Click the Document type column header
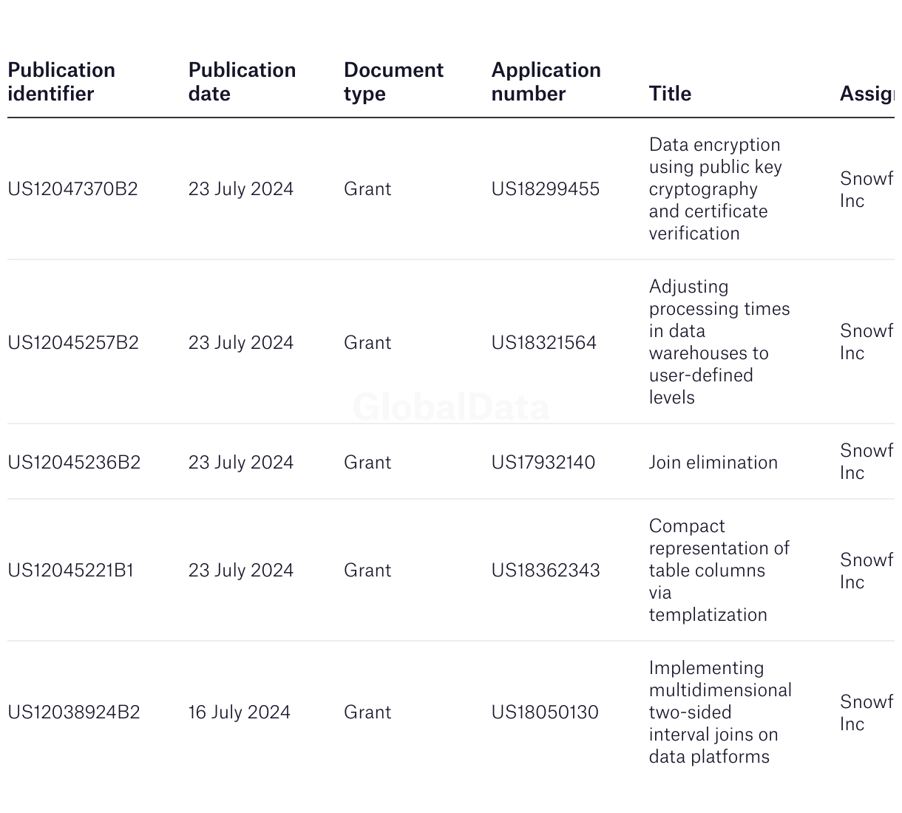 pos(393,82)
